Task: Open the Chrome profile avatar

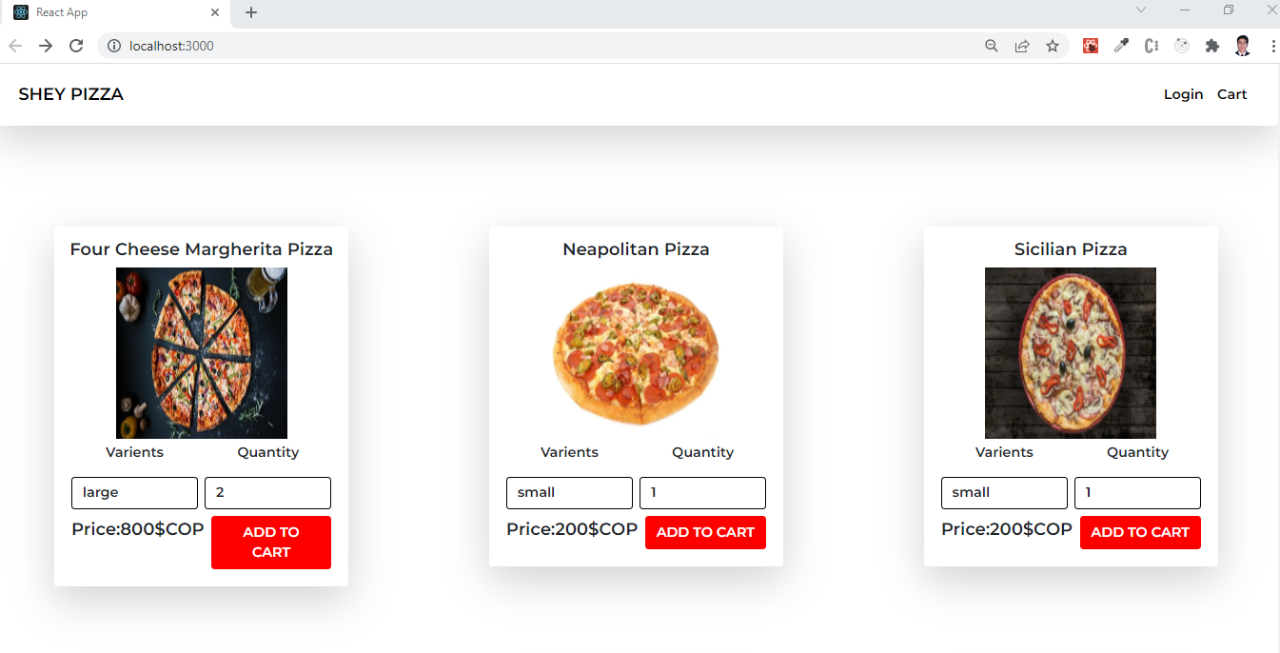Action: point(1243,45)
